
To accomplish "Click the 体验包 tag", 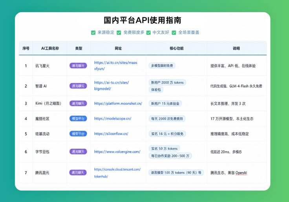I will pos(156,90).
